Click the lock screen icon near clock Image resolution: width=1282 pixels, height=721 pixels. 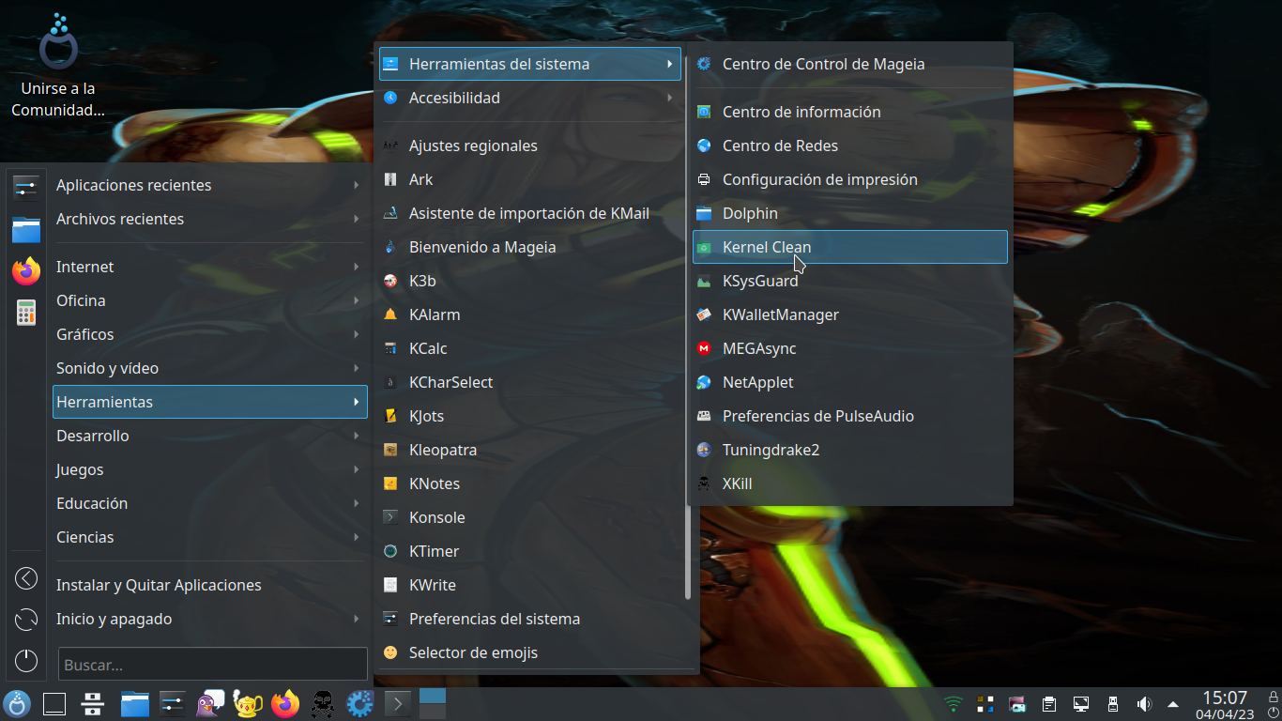click(x=1273, y=696)
